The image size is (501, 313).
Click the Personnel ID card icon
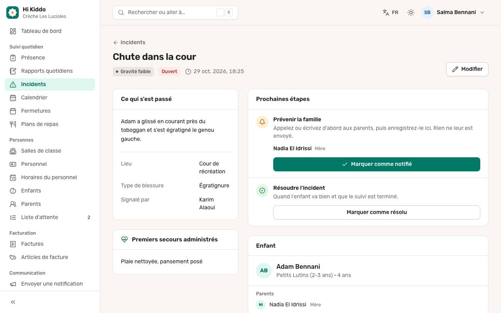tap(13, 164)
